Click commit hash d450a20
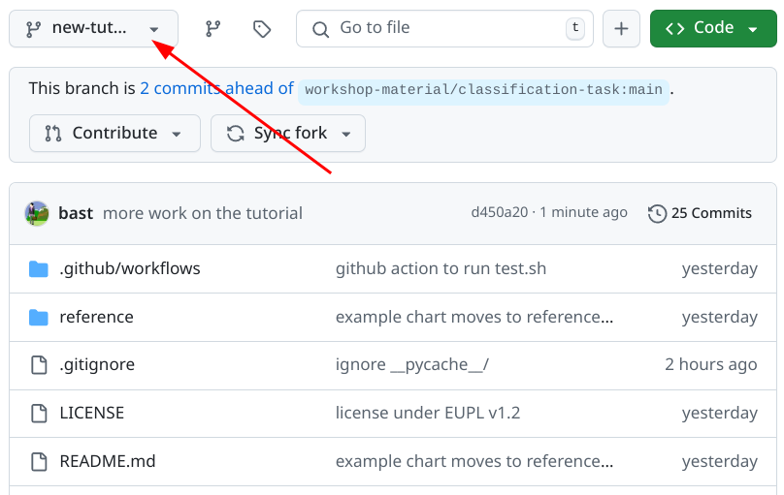 pyautogui.click(x=500, y=213)
